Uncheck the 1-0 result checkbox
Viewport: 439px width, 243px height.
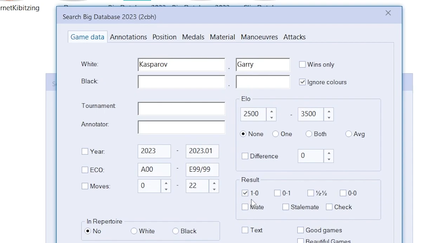pyautogui.click(x=245, y=193)
